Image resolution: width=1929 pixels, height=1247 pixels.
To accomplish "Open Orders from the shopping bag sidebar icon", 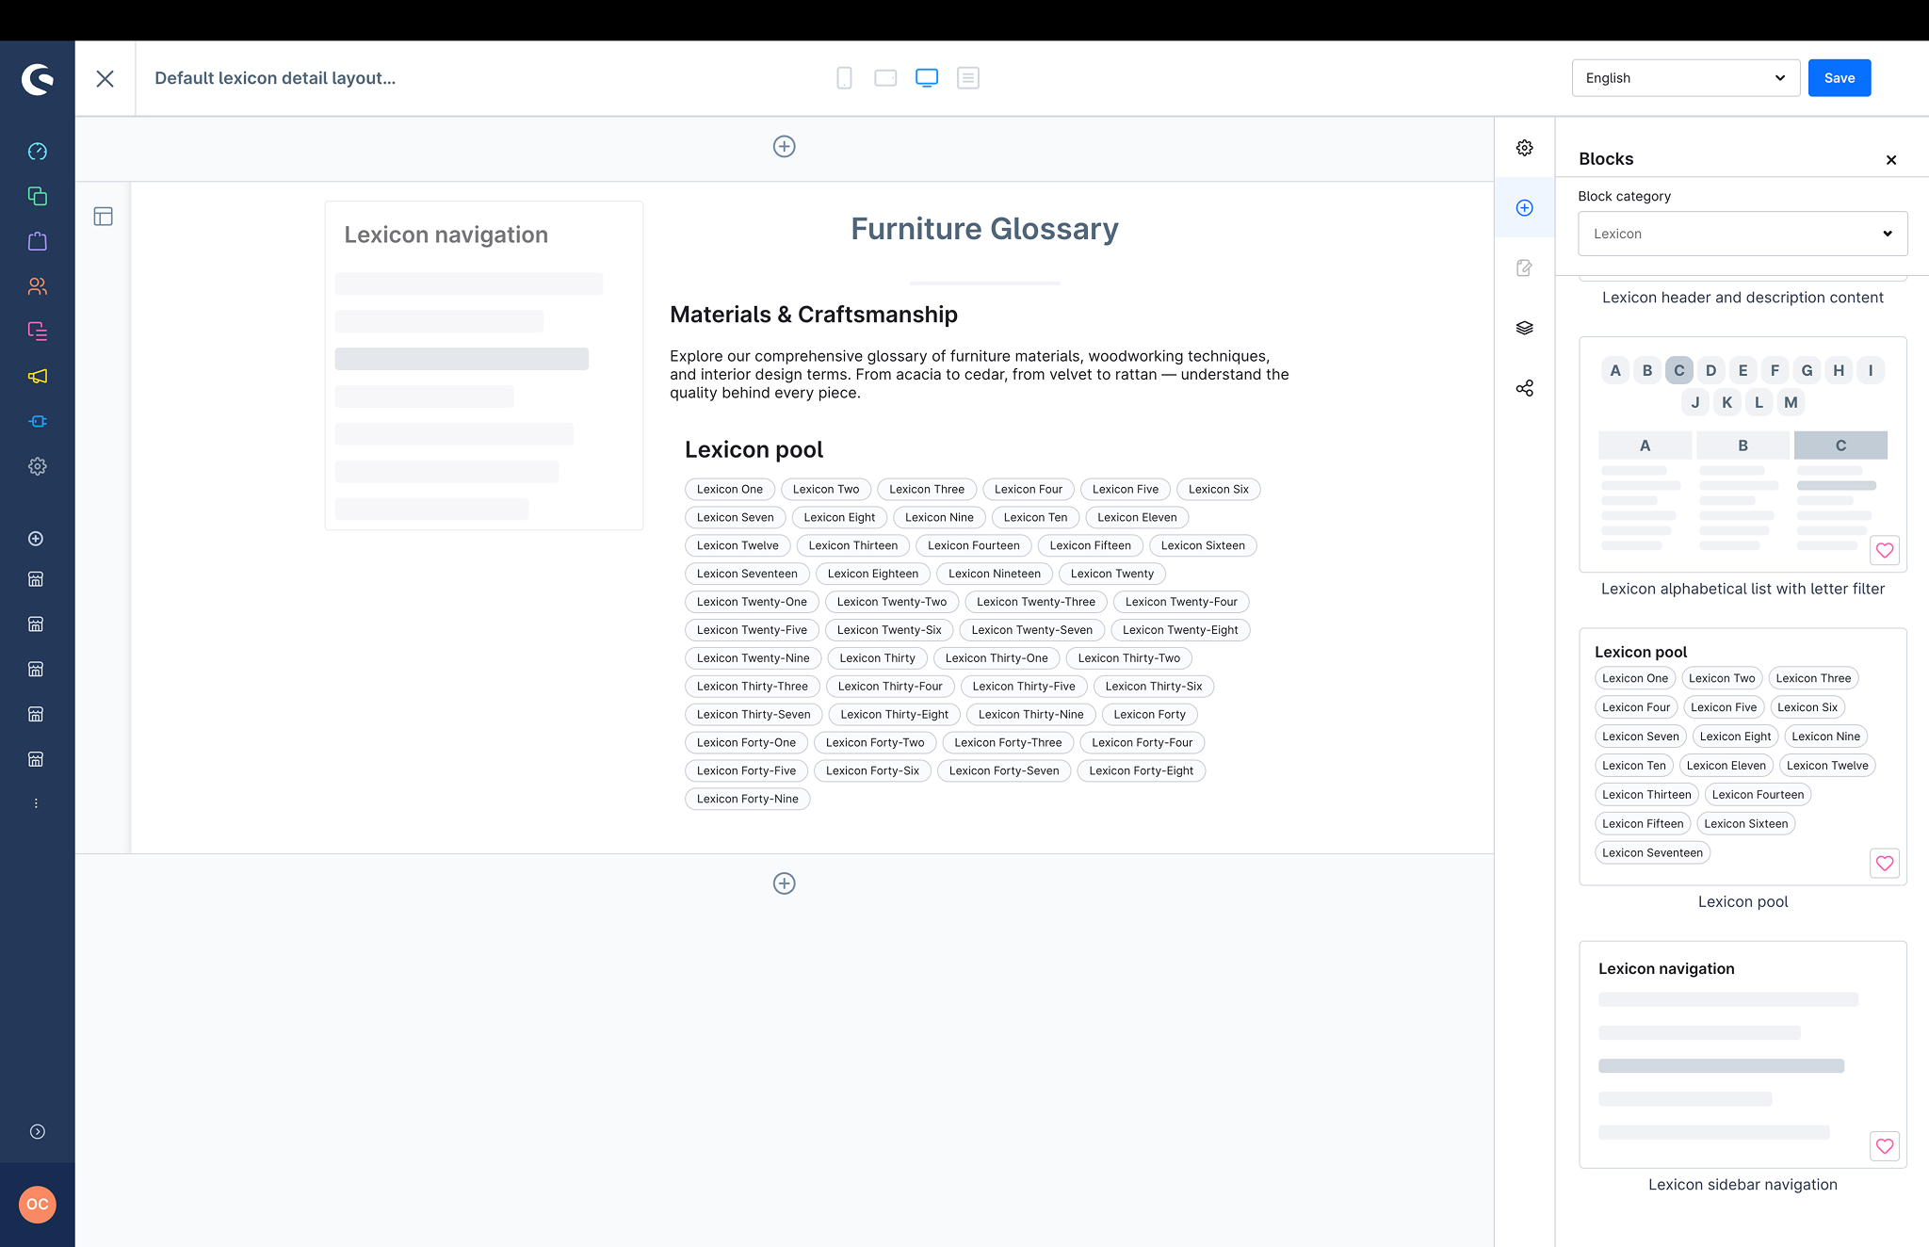I will (37, 241).
